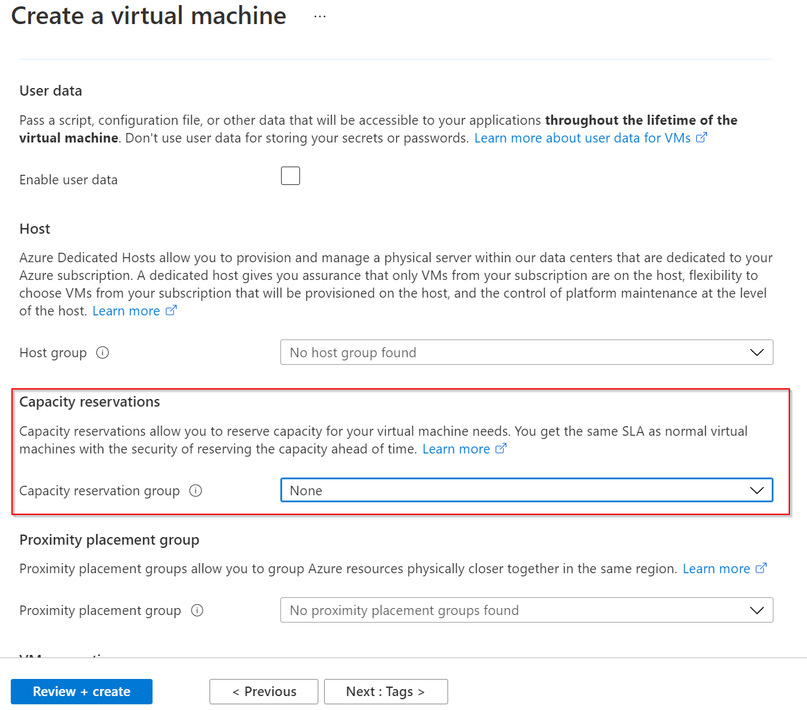807x710 pixels.
Task: Click info icon beside Proximity placement group
Action: 197,611
